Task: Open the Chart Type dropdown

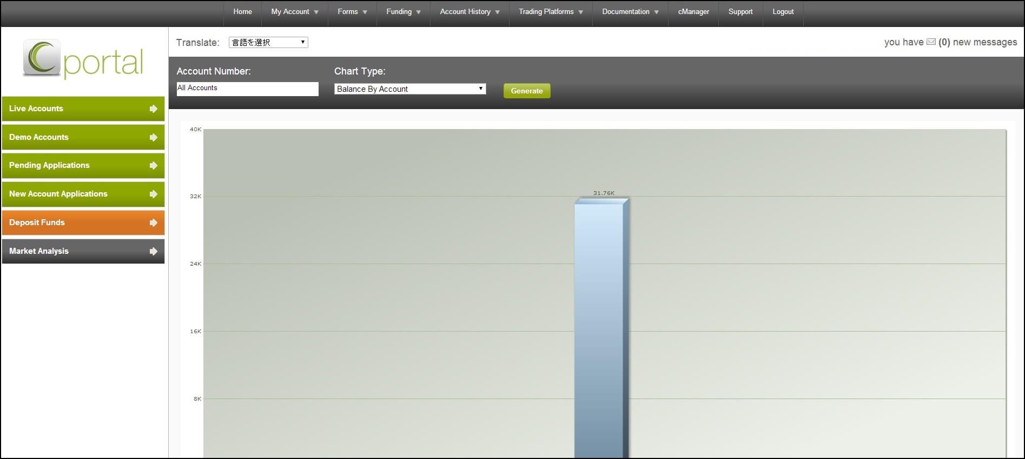Action: 410,89
